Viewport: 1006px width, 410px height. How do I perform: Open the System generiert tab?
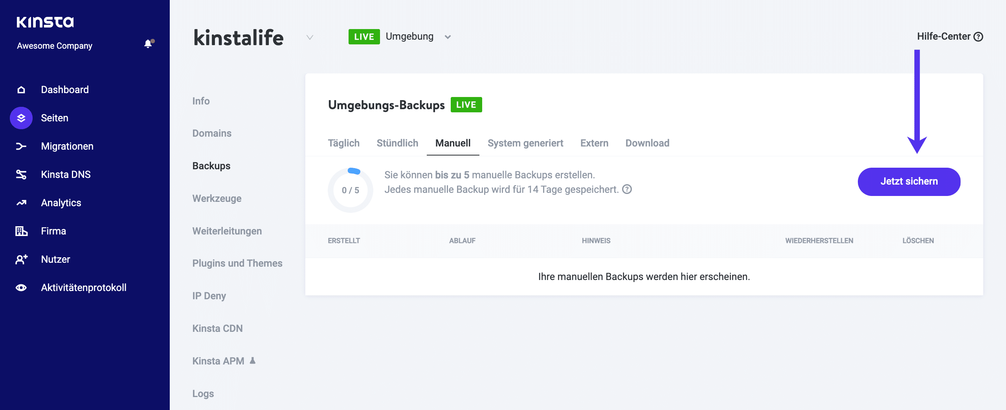(525, 143)
